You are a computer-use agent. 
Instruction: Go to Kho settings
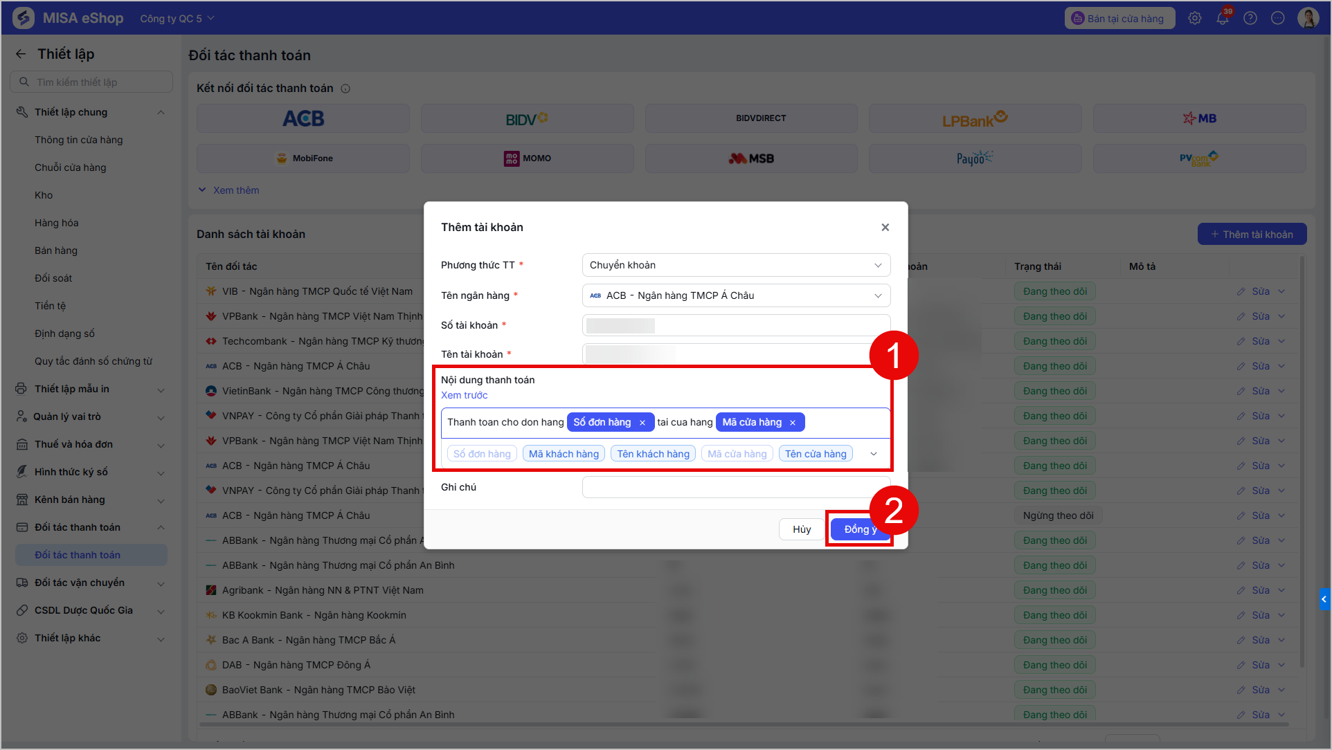(x=44, y=195)
